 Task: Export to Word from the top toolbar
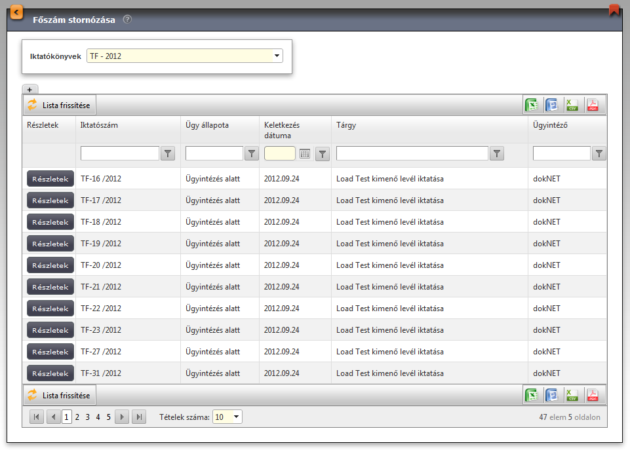551,105
